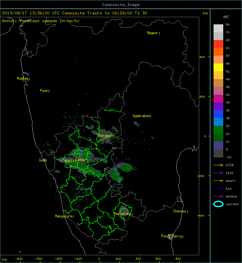
Task: Click the small echo south of Hyderabad
Action: pos(136,124)
